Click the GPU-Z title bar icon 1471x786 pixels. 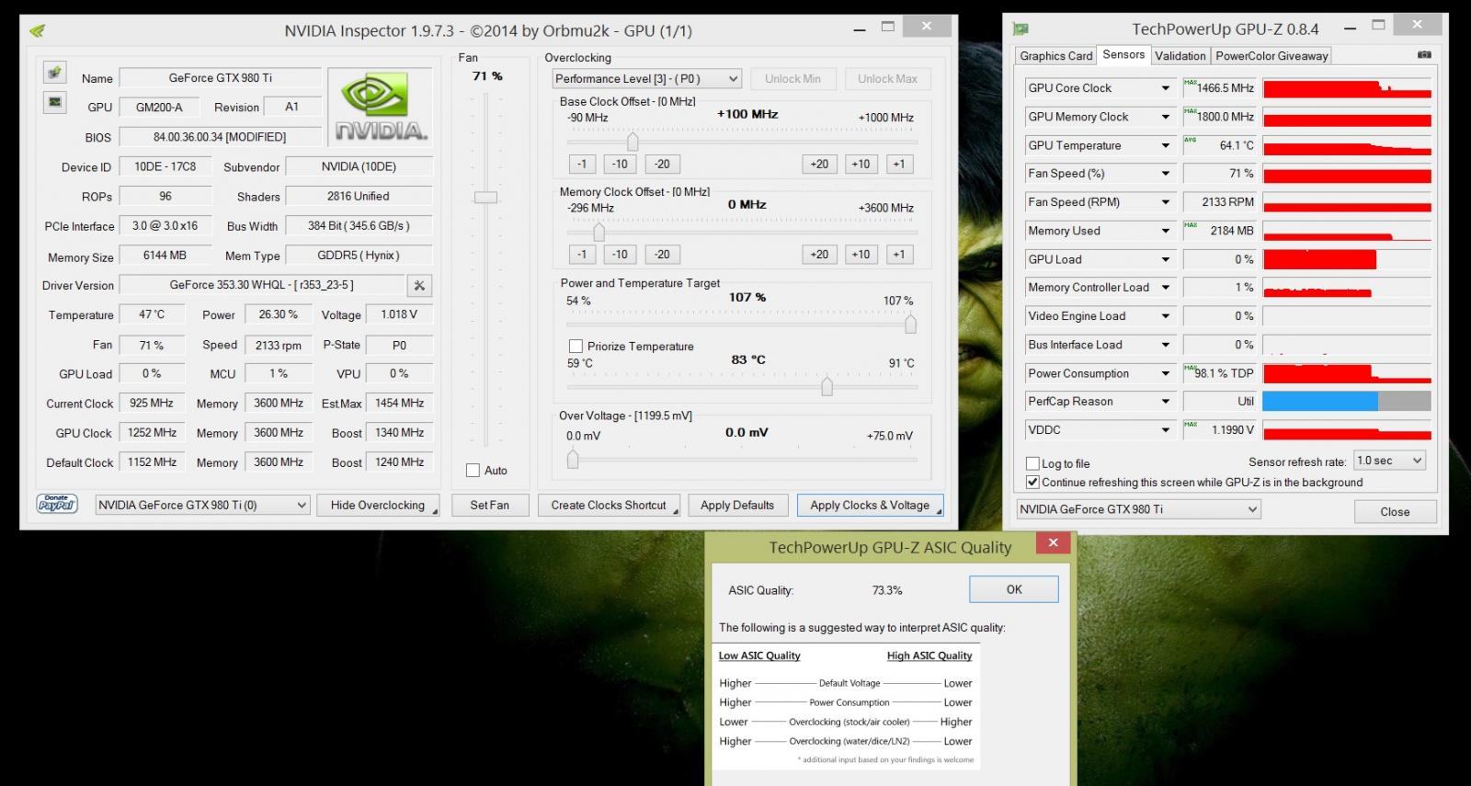coord(1021,29)
